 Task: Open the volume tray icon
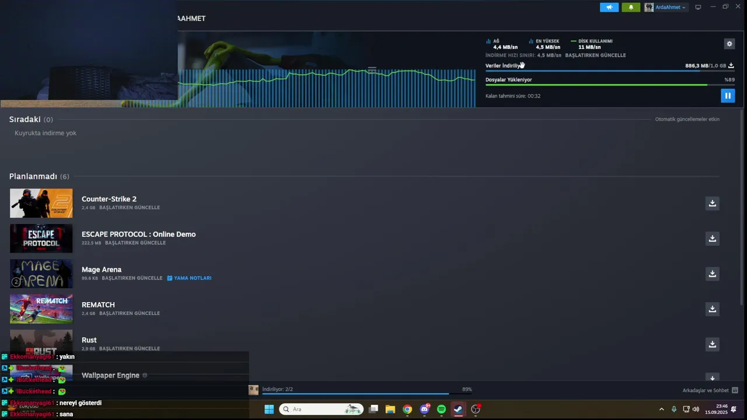(x=696, y=409)
